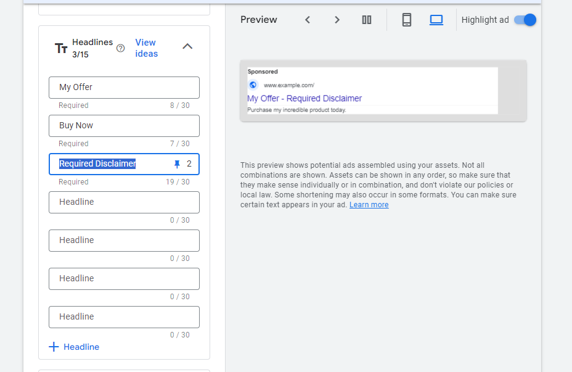Open View ideas for headlines
Image resolution: width=572 pixels, height=372 pixels.
tap(146, 48)
